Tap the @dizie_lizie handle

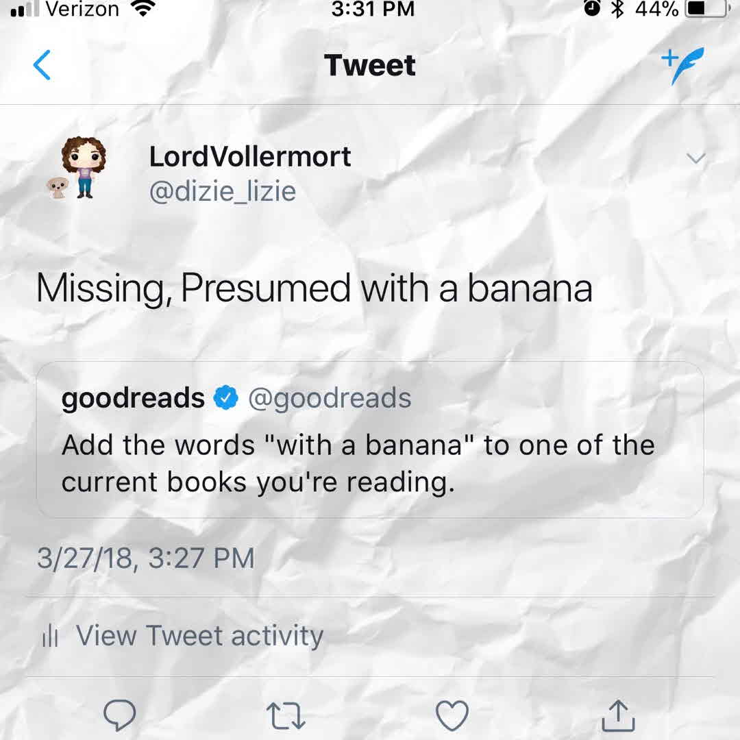point(223,191)
